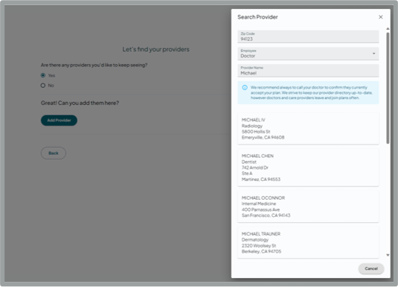This screenshot has width=398, height=287.
Task: Click the Back button
Action: pos(53,154)
